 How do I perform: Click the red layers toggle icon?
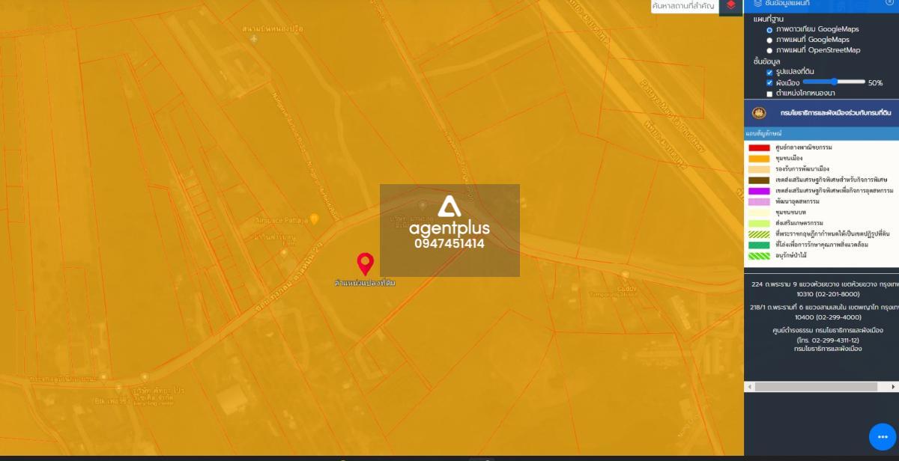(730, 6)
